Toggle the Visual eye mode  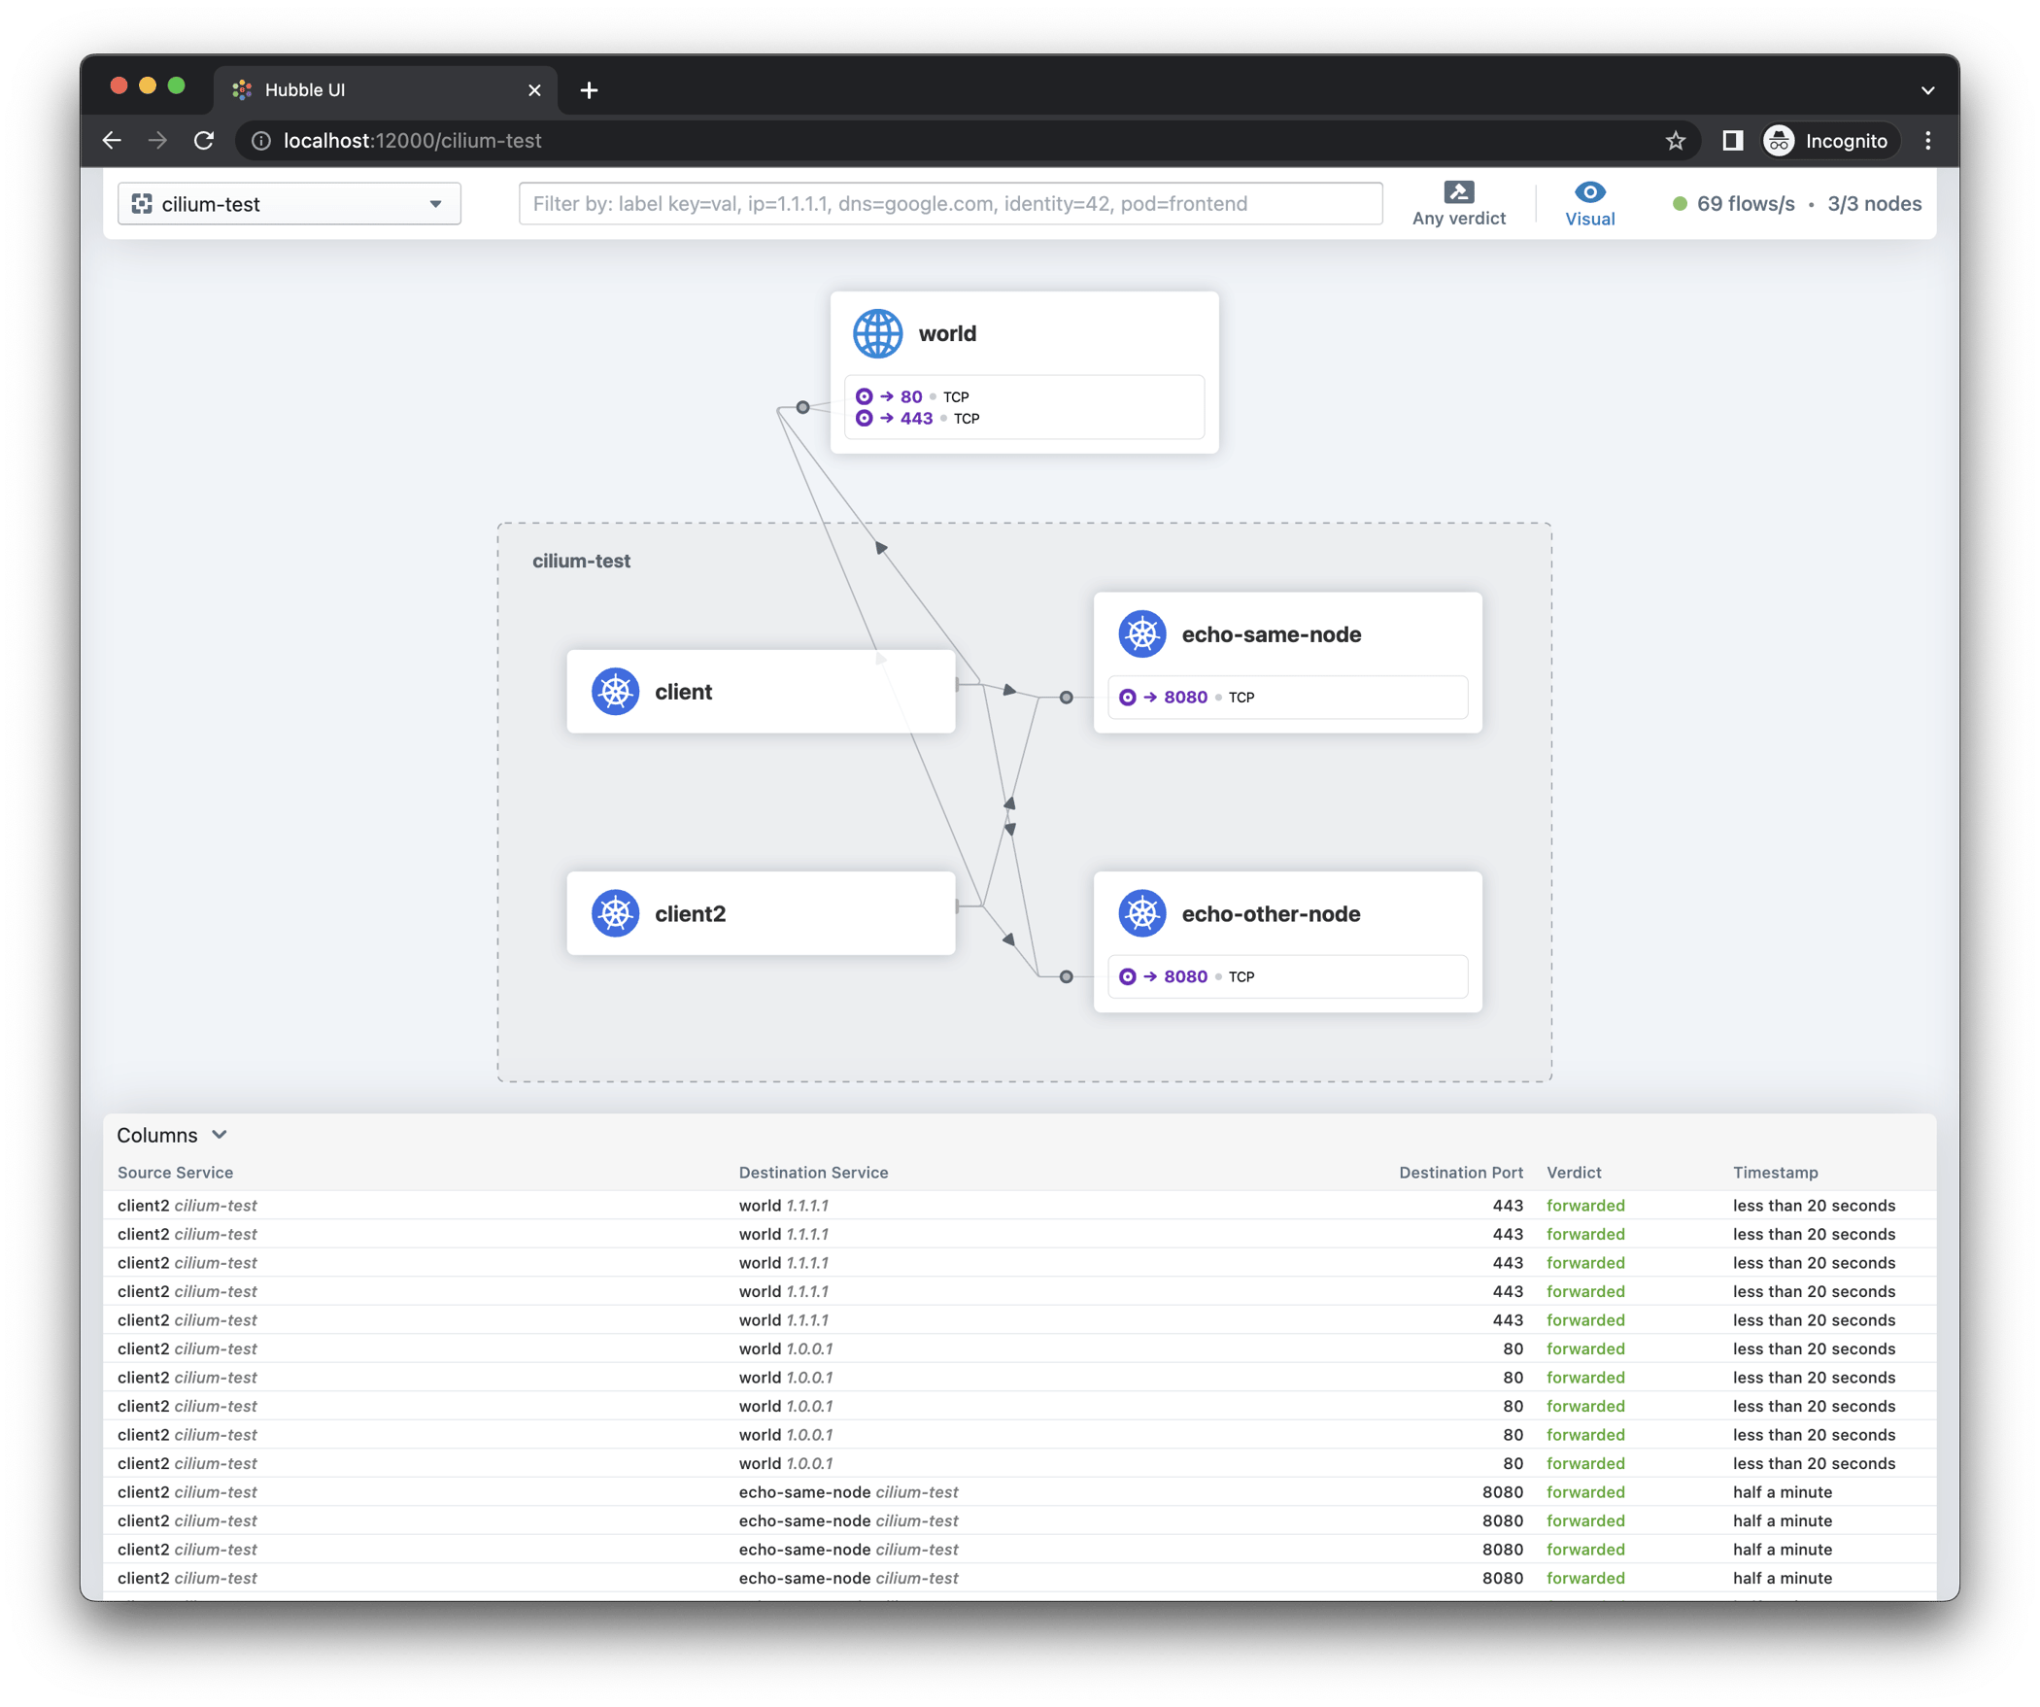[x=1589, y=192]
